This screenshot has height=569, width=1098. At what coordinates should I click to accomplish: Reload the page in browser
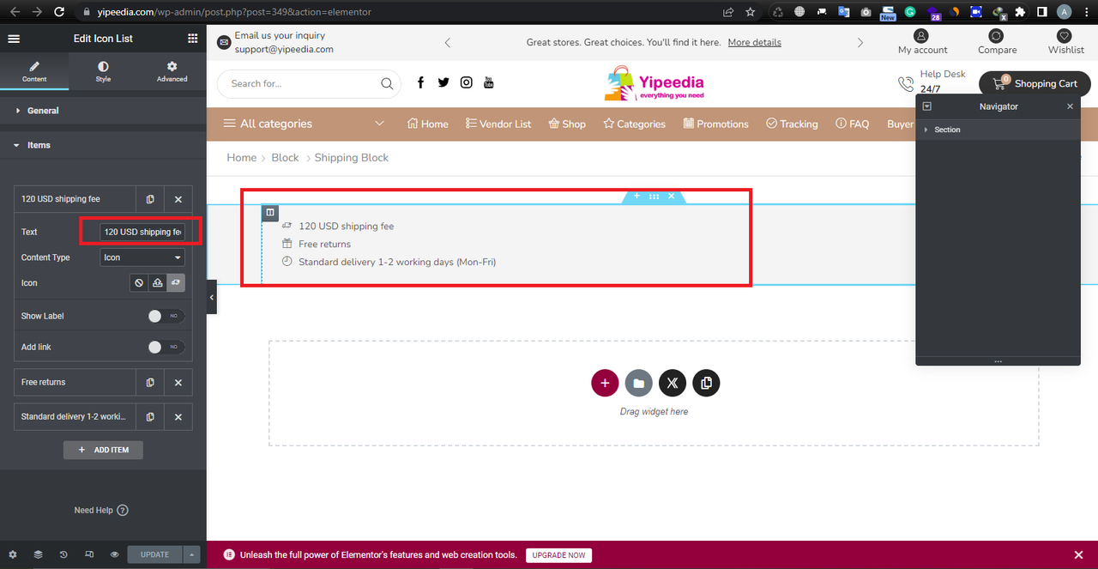(x=59, y=12)
